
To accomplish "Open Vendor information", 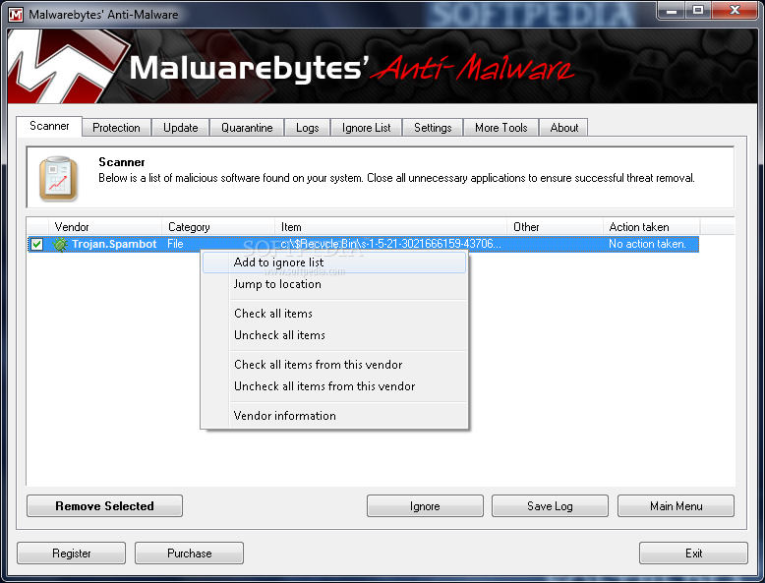I will 334,416.
